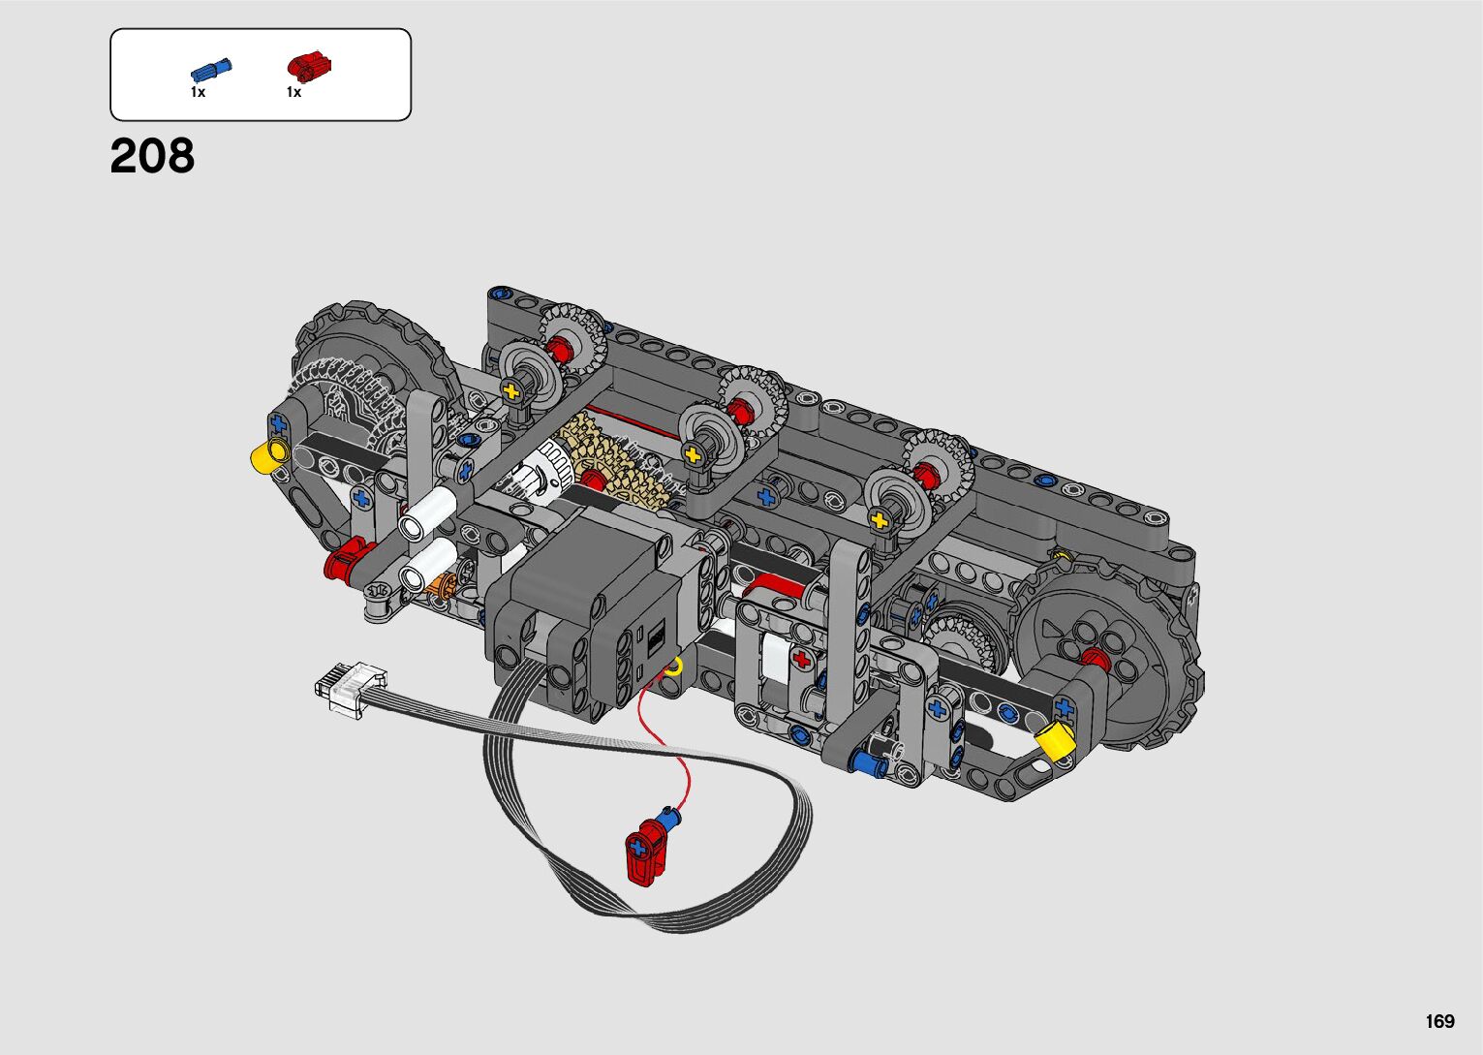
Task: Select the white cable plug connector
Action: [x=350, y=688]
